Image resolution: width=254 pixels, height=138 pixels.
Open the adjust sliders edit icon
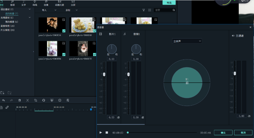coord(68,100)
